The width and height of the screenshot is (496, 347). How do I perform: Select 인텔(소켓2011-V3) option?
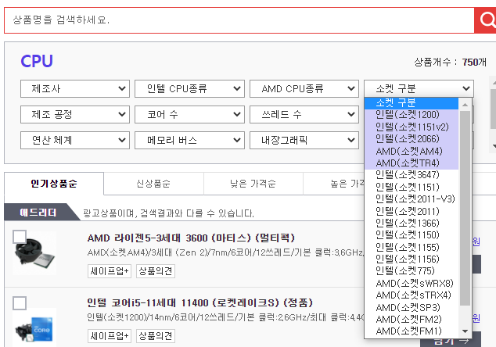[412, 199]
